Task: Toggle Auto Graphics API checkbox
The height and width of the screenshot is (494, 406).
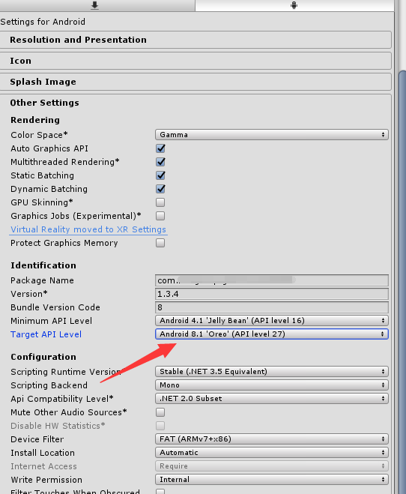Action: pyautogui.click(x=160, y=148)
